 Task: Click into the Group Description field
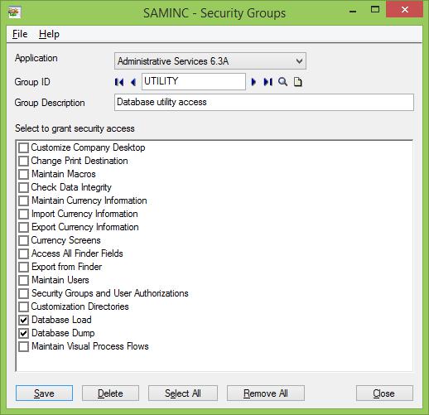264,102
